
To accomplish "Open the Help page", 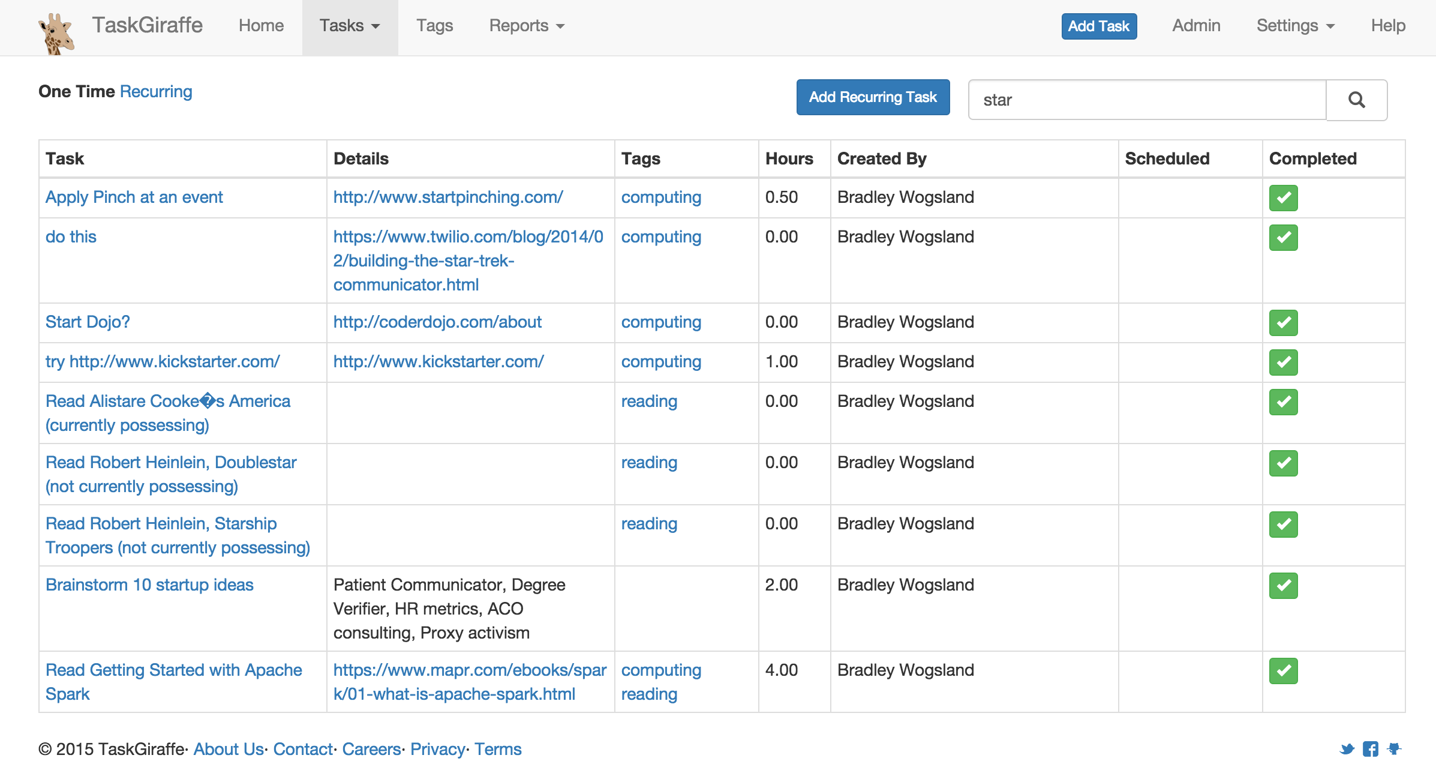I will [x=1388, y=26].
